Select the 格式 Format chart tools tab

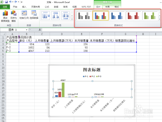(x=117, y=7)
